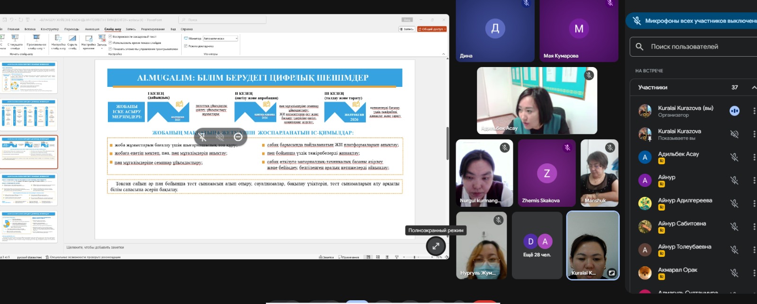Viewport: 757px width, 304px height.
Task: Switch to the 'Анимация' ribbon tab
Action: pos(92,29)
